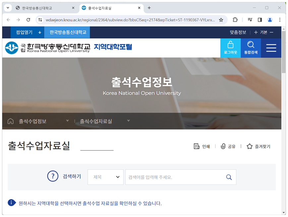This screenshot has height=217, width=288.
Task: Expand the 팝업열기 popup toggle
Action: (x=28, y=33)
